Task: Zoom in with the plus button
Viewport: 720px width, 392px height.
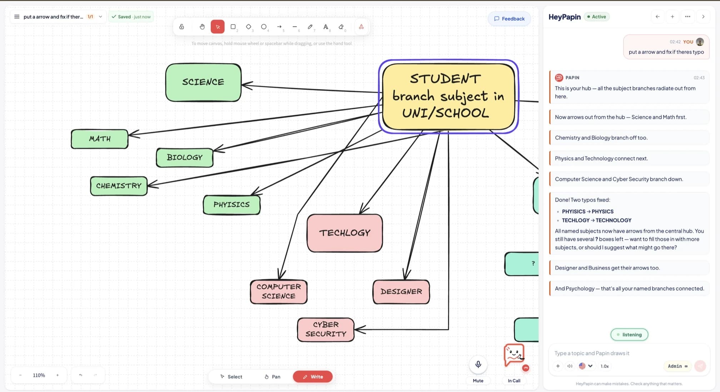Action: pyautogui.click(x=57, y=375)
